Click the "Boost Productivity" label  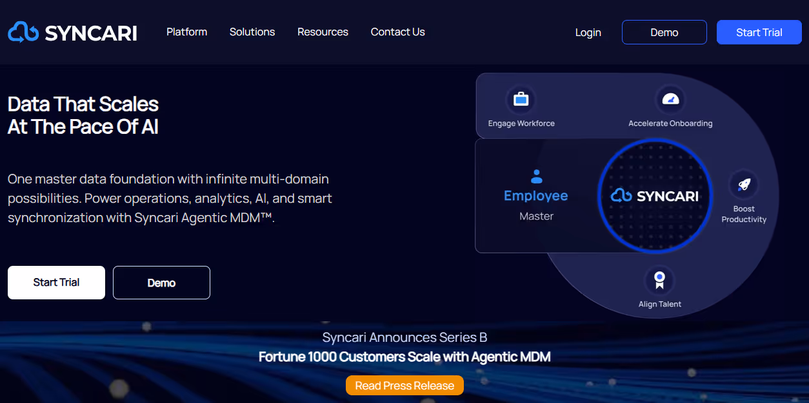coord(744,214)
